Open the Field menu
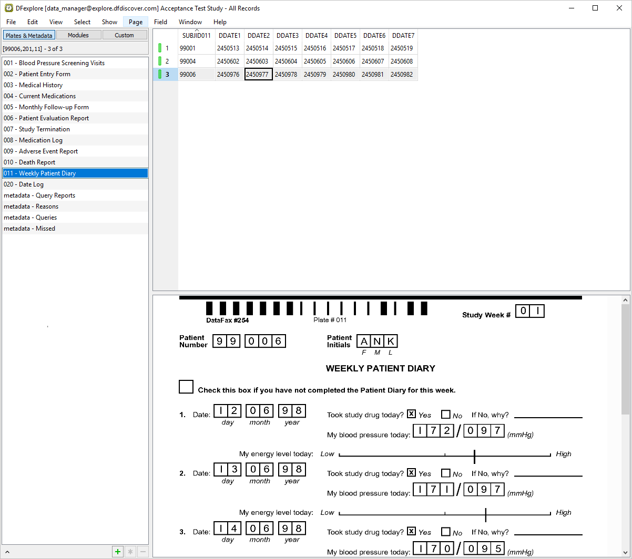The height and width of the screenshot is (559, 632). (x=160, y=22)
